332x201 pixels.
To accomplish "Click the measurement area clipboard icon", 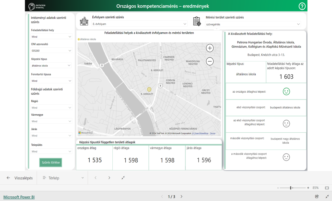I will (197, 21).
